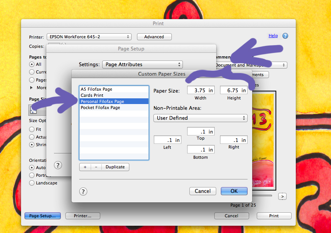The image size is (331, 233).
Task: Click the help icon in Custom Paper Sizes dialog
Action: (x=83, y=192)
